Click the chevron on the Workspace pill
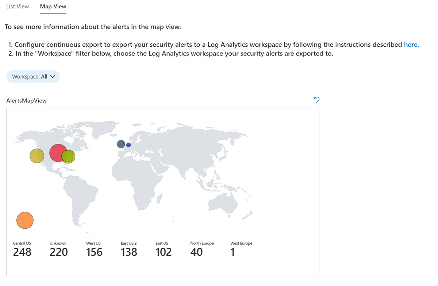Screen dimensions: 438x286 coord(52,76)
